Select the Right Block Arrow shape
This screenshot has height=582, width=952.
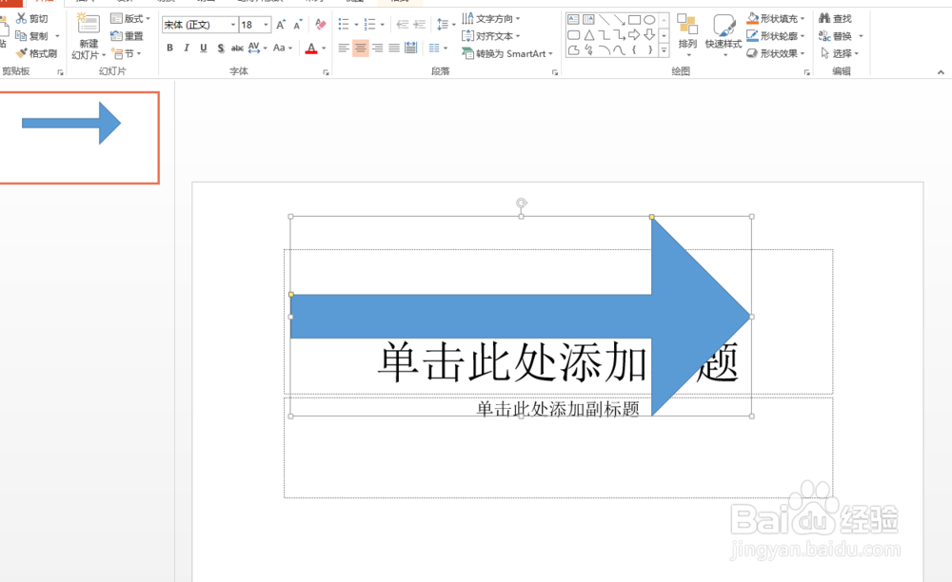[x=634, y=34]
